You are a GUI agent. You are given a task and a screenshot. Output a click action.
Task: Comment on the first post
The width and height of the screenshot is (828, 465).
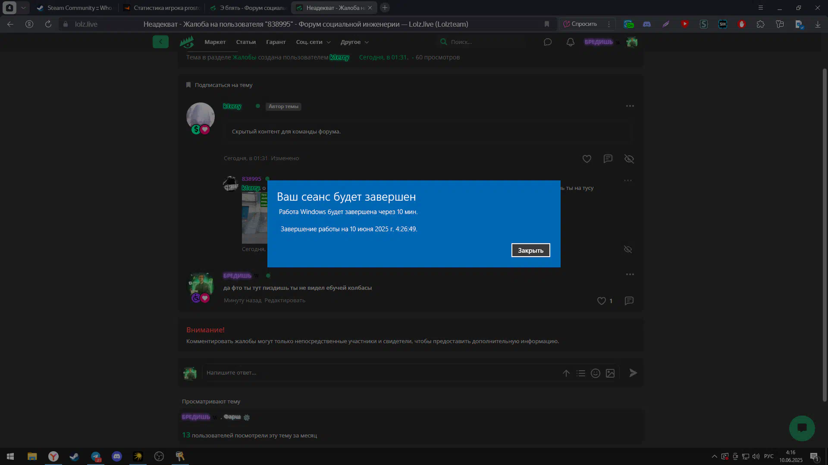click(x=608, y=159)
